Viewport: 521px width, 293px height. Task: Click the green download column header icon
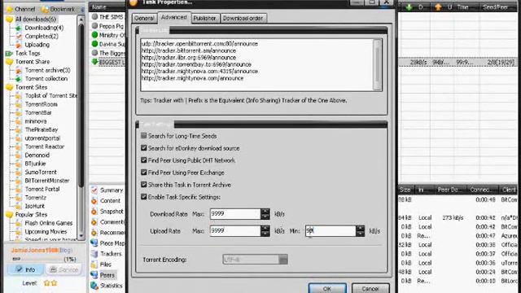409,7
